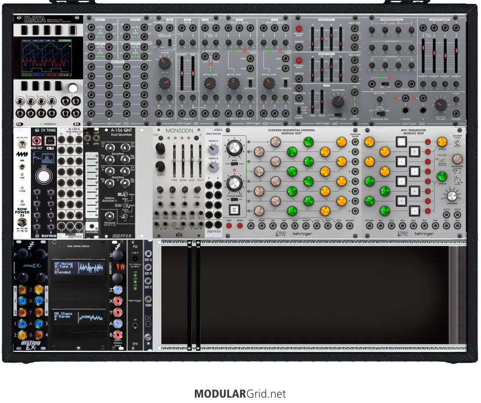Click the white encoder knob on Mordax DATA
Screen dimensions: 481x403
pos(73,88)
